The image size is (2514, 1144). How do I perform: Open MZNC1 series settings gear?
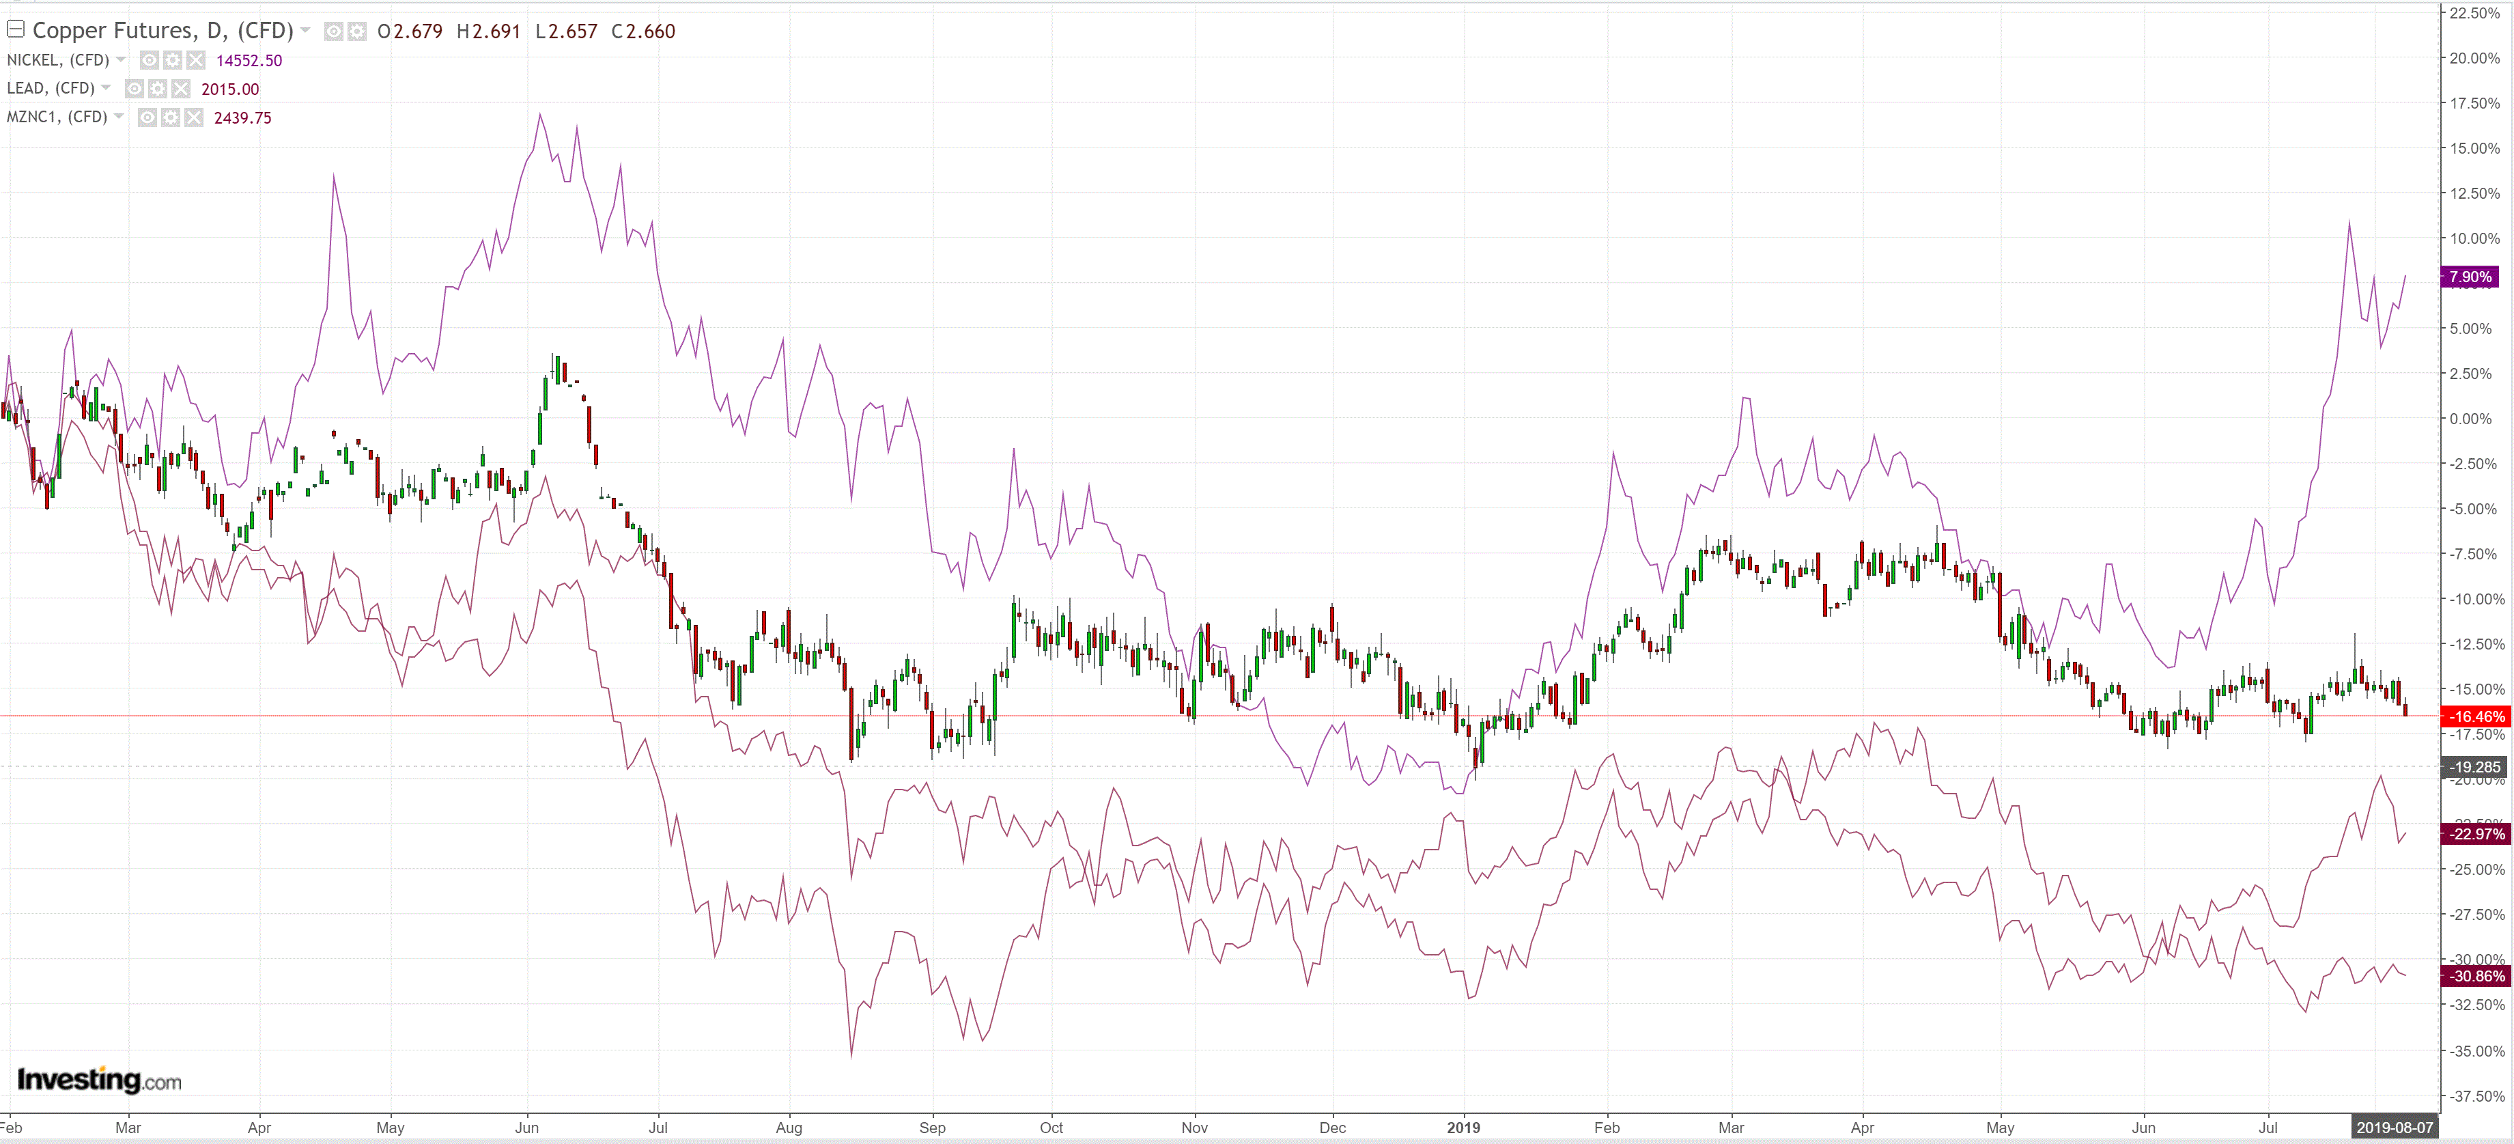click(x=171, y=117)
